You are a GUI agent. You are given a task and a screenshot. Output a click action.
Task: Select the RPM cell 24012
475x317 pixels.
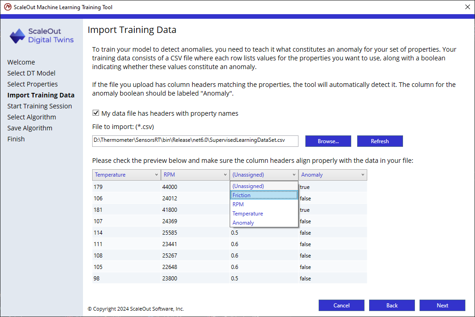[x=195, y=198]
